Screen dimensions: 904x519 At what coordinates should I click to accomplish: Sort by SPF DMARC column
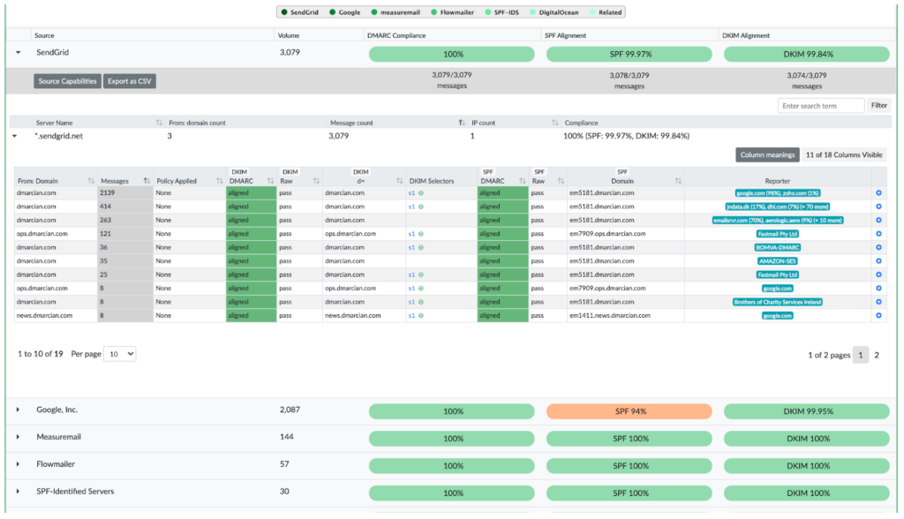(x=522, y=181)
